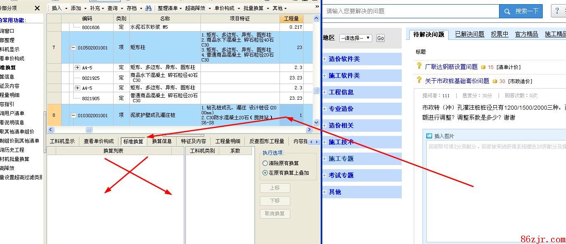566x244 pixels.
Task: Click tab scroll right arrow in bottom tabs
Action: point(316,142)
